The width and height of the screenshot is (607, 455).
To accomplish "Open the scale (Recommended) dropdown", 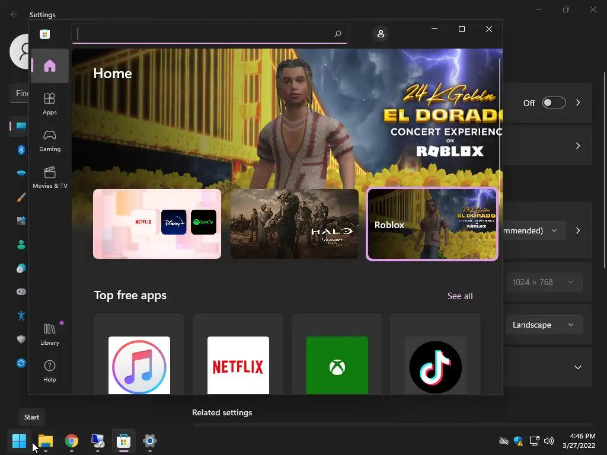I will [x=535, y=230].
